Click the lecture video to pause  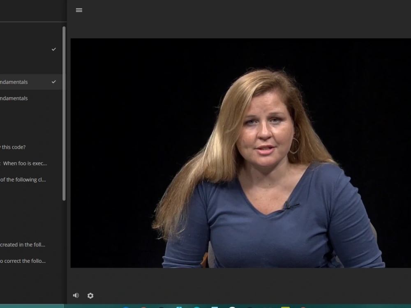(240, 153)
